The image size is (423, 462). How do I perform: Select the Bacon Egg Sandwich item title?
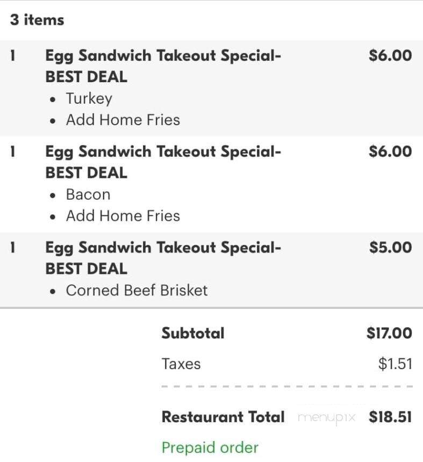point(163,162)
